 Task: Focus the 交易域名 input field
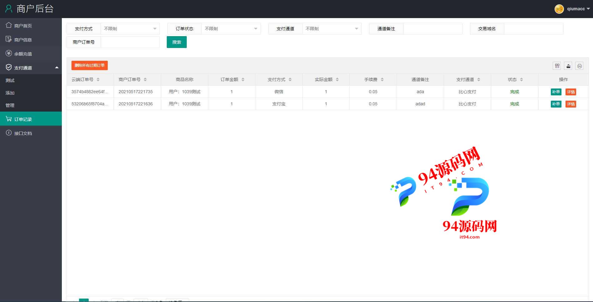pyautogui.click(x=533, y=29)
